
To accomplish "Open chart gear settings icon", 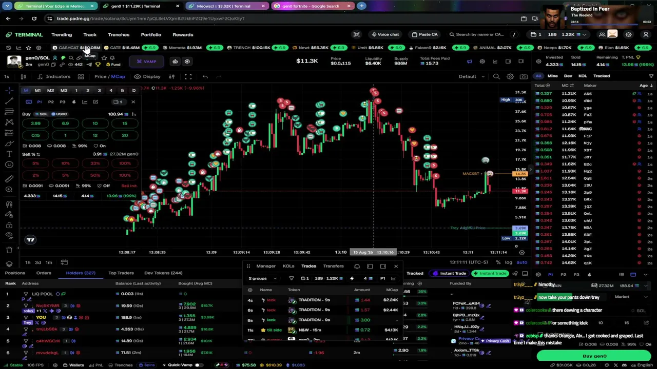I will point(510,76).
